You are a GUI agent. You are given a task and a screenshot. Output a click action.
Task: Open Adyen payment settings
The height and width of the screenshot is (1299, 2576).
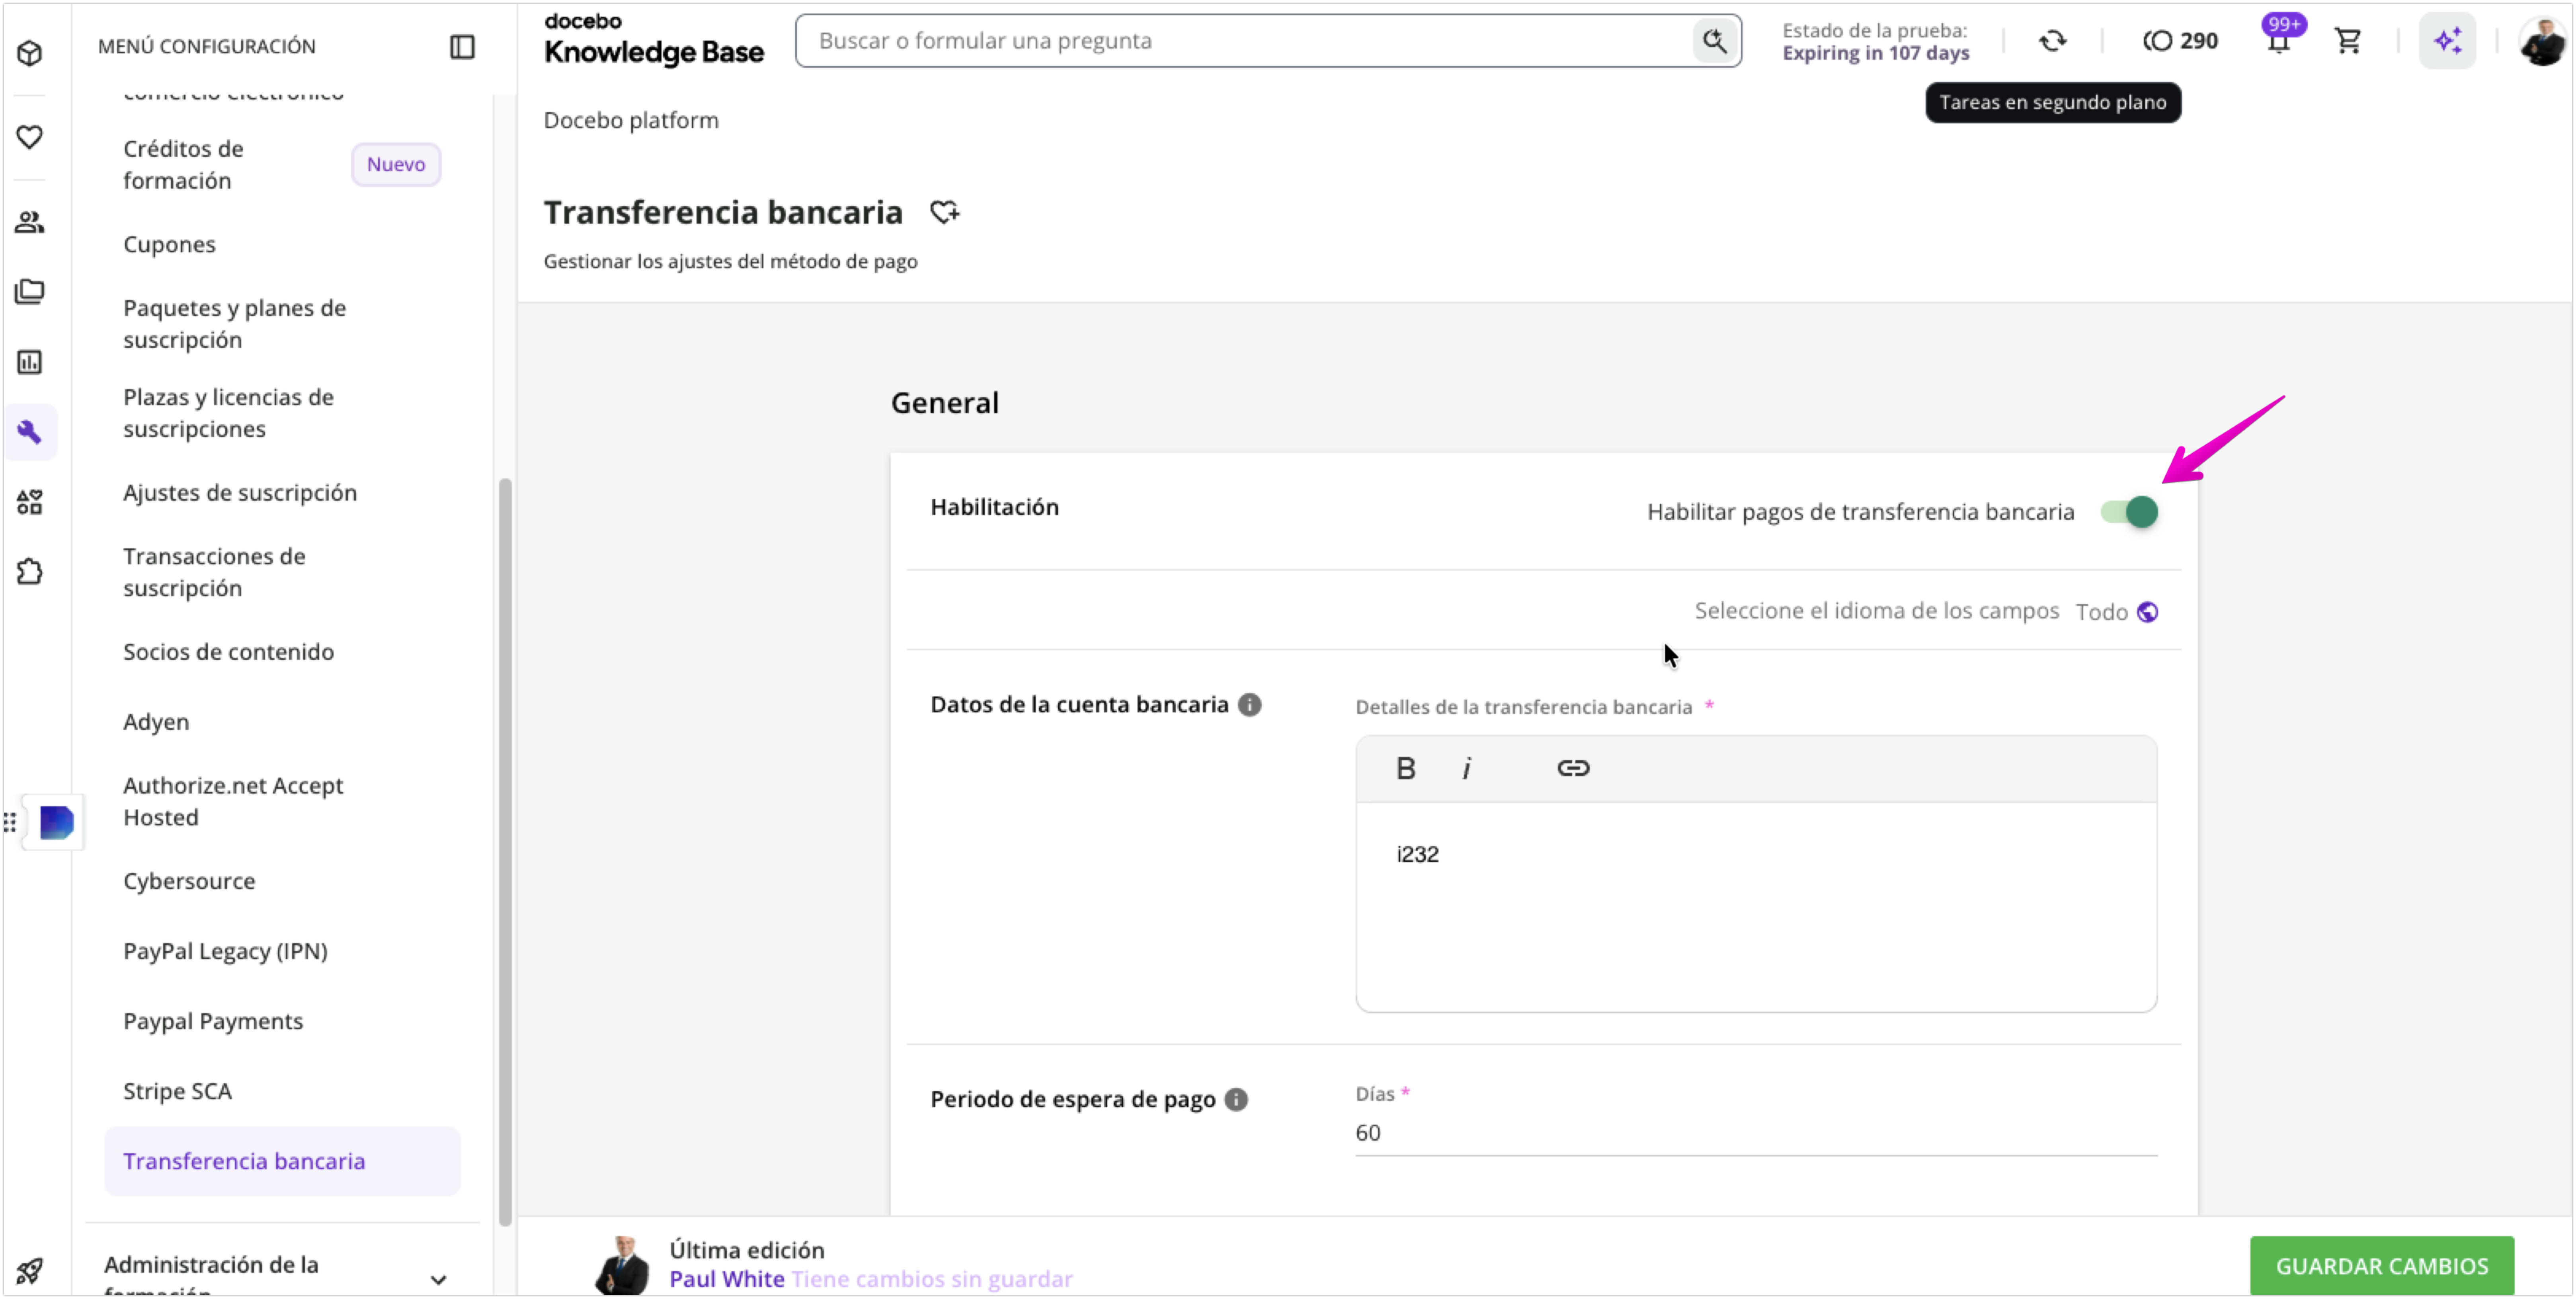coord(156,722)
